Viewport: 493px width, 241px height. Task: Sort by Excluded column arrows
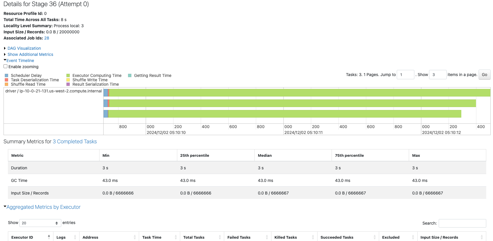413,237
